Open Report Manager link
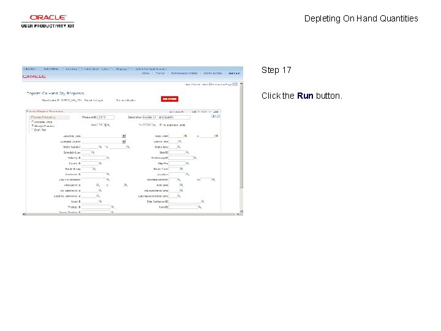The image size is (441, 331). click(x=94, y=100)
